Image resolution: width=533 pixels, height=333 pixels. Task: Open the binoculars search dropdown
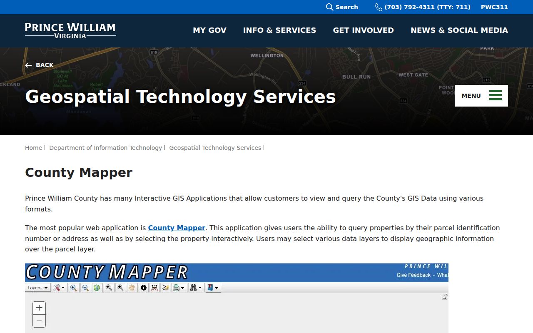(x=196, y=288)
